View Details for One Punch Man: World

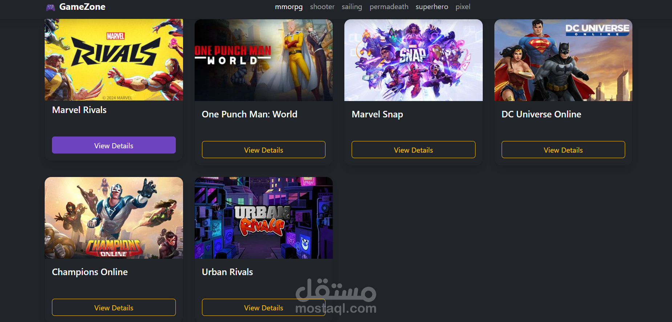pyautogui.click(x=264, y=150)
